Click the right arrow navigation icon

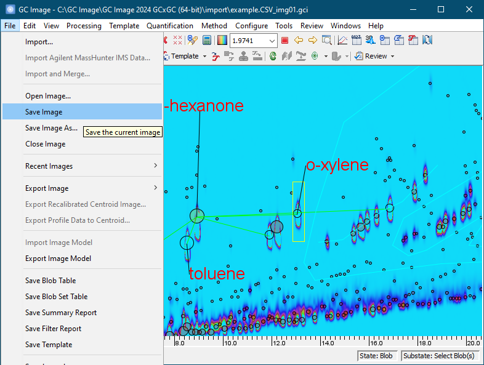coord(312,41)
